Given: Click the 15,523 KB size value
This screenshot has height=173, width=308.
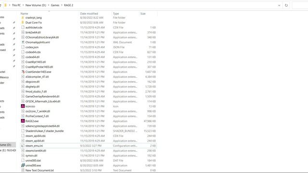Looking at the screenshot, I should (150, 131).
